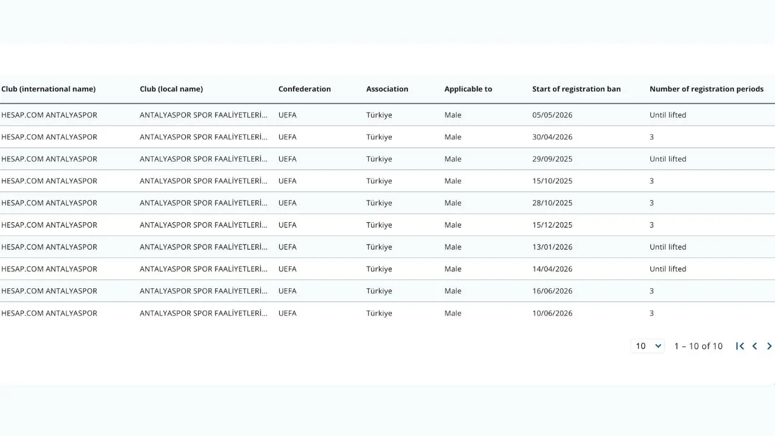Select the row with ban date 29/09/2025
This screenshot has width=775, height=436.
[x=387, y=159]
